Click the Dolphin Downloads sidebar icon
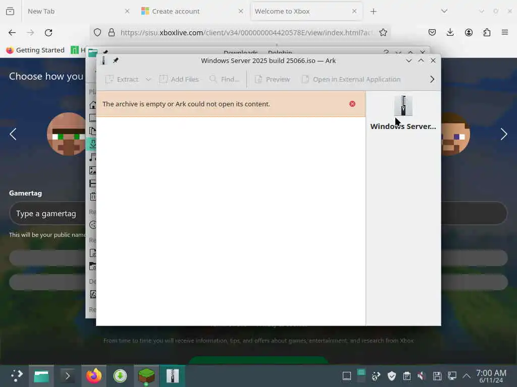This screenshot has height=387, width=517. coord(93,144)
